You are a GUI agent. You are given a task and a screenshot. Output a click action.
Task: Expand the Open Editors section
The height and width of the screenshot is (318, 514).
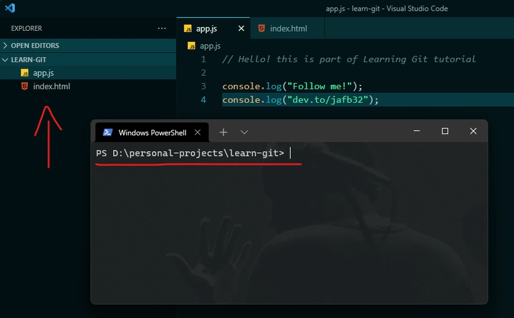35,46
